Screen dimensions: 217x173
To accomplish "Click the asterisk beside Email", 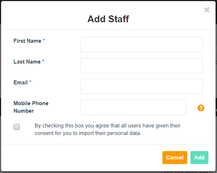I will click(x=30, y=81).
